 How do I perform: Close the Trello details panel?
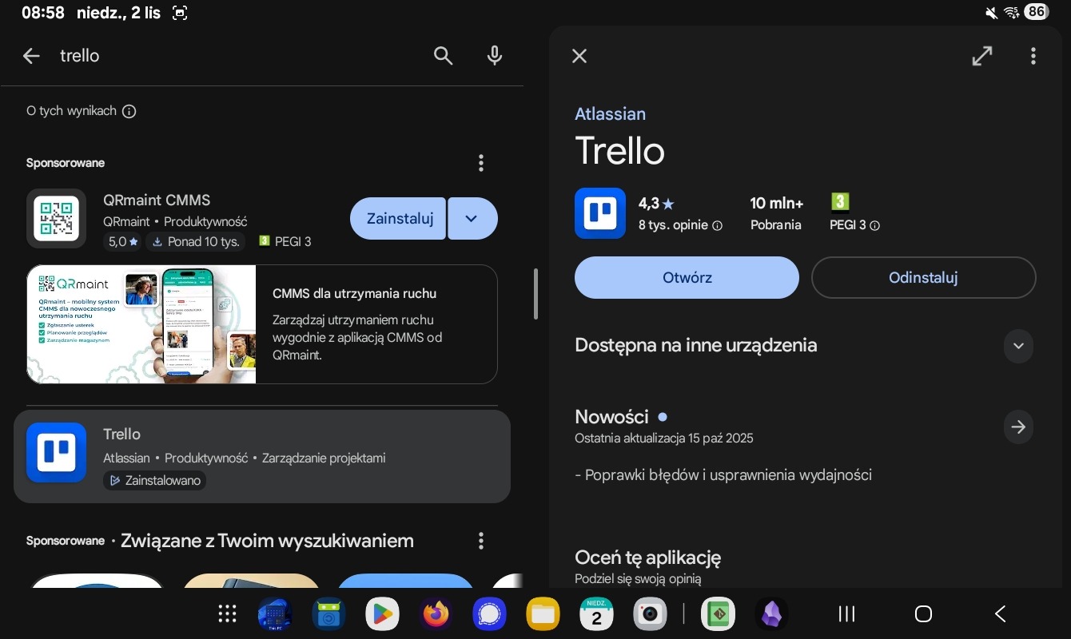579,56
